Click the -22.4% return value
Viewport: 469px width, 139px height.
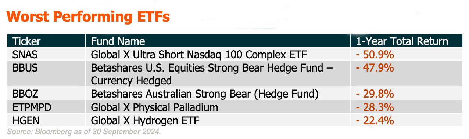[x=375, y=120]
